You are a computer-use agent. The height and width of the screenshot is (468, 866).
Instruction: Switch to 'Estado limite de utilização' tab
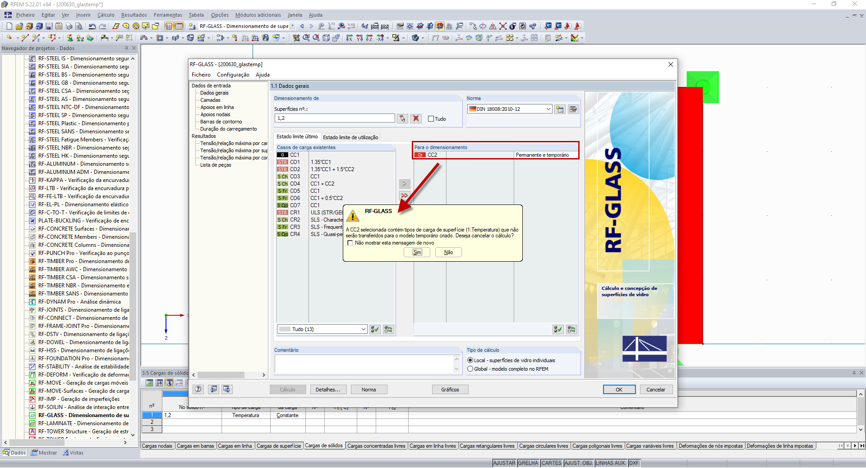pos(350,137)
